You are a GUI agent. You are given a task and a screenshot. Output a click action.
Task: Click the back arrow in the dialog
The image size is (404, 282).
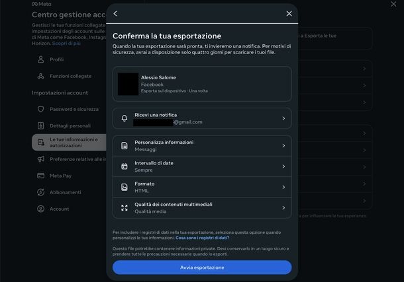click(x=115, y=14)
